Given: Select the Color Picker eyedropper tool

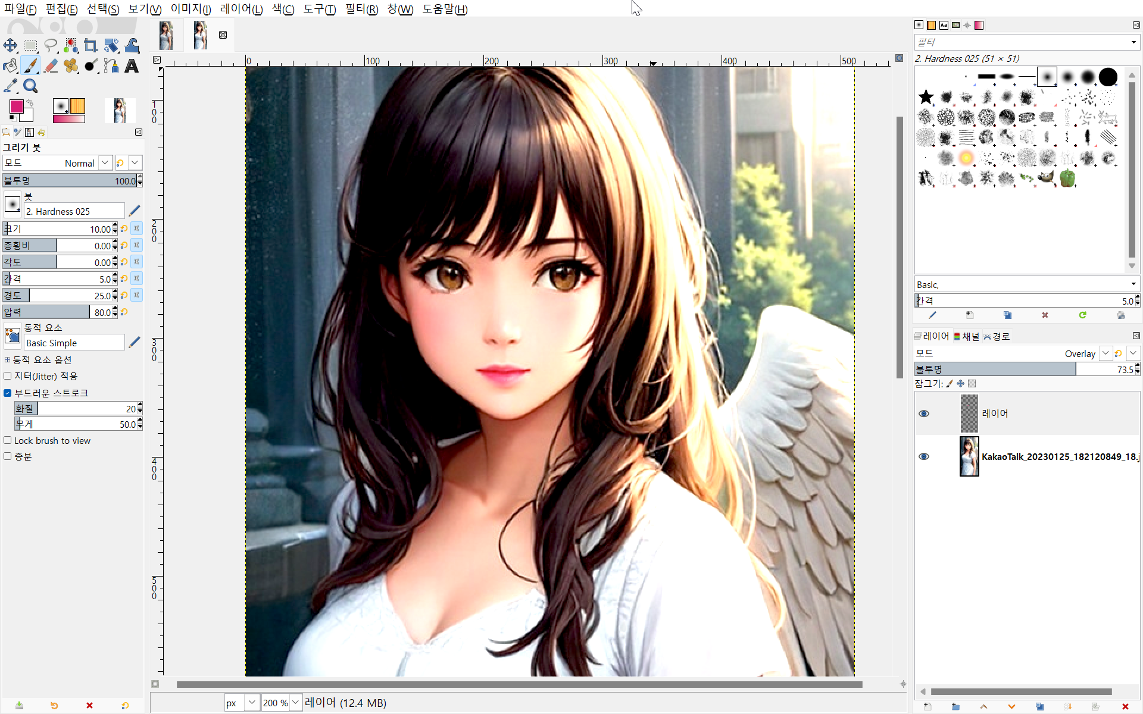Looking at the screenshot, I should pos(10,86).
